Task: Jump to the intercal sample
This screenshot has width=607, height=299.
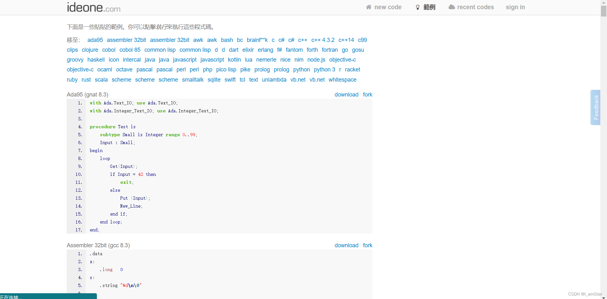Action: [132, 60]
